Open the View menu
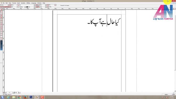The height and width of the screenshot is (99, 176). 10,3
